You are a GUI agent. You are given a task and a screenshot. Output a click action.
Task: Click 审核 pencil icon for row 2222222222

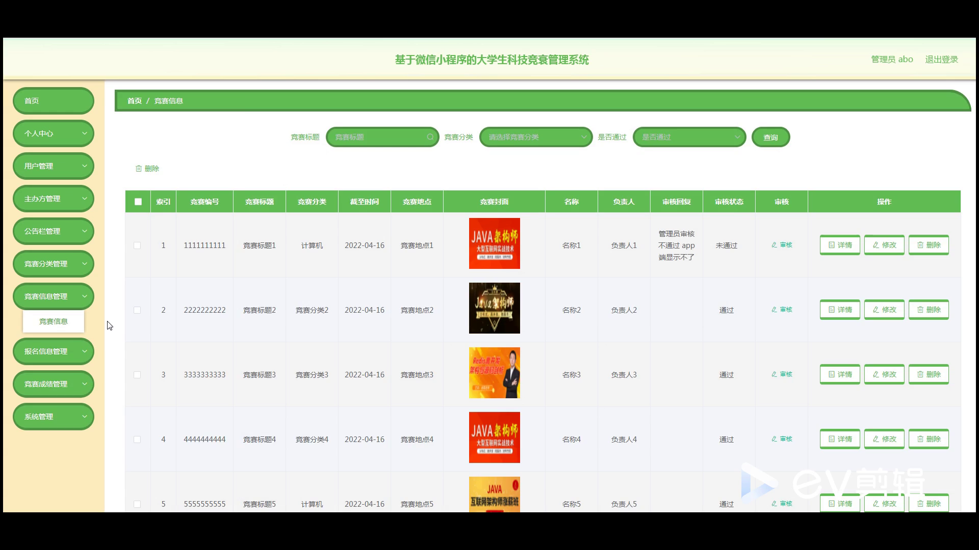pos(774,310)
